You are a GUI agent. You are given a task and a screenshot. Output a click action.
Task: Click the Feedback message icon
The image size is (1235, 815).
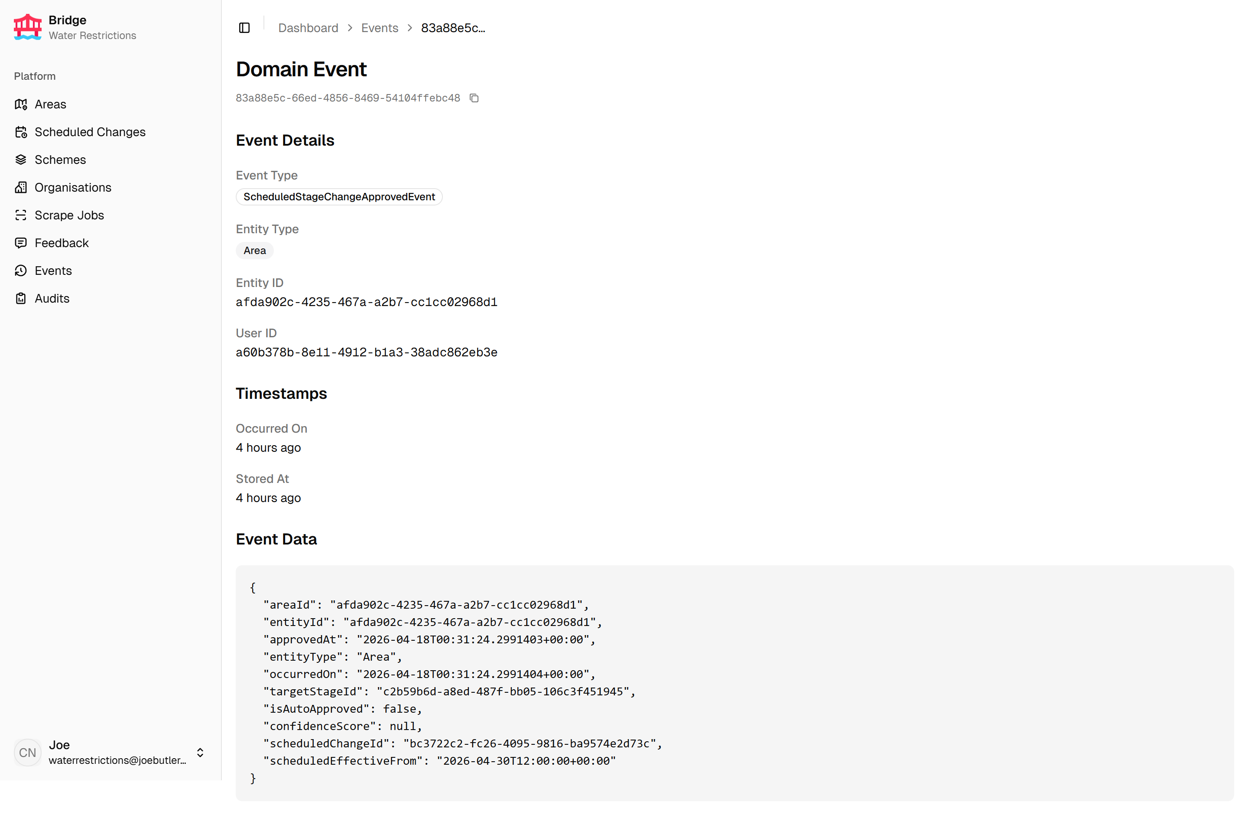[21, 243]
